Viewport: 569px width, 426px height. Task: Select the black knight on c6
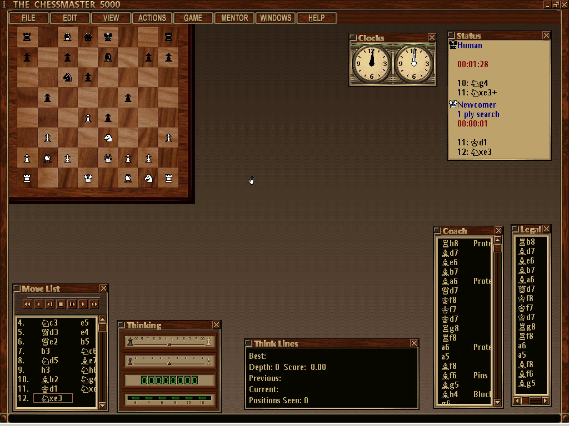click(67, 77)
